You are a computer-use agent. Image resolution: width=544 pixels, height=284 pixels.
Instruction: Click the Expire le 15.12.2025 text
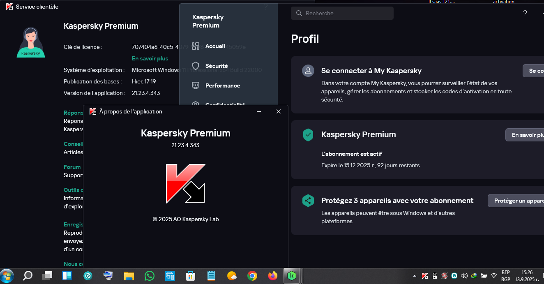pos(371,165)
